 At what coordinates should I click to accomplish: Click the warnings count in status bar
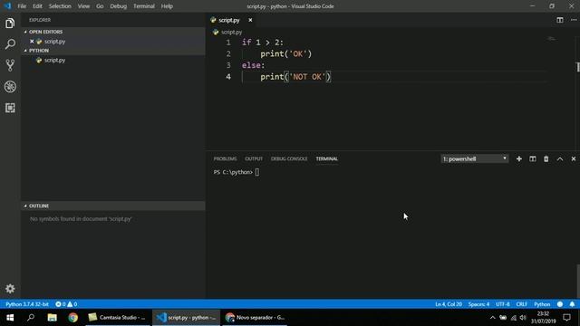72,304
